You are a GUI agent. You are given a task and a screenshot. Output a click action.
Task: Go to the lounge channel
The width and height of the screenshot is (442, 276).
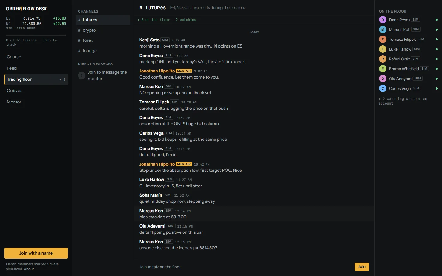pyautogui.click(x=103, y=51)
